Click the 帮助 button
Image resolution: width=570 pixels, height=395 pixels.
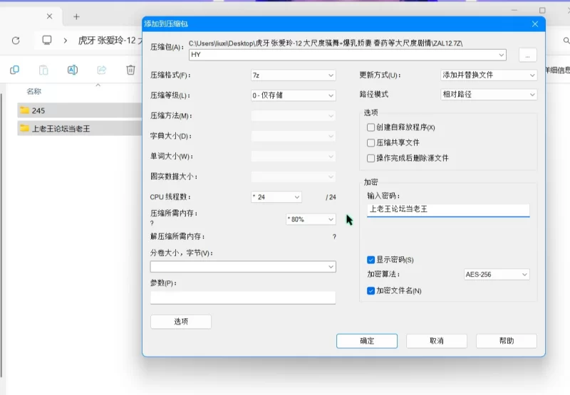[x=507, y=341]
